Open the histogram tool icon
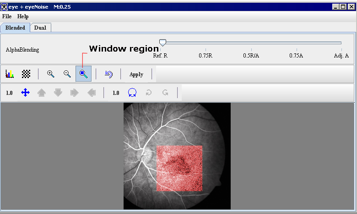 click(10, 74)
